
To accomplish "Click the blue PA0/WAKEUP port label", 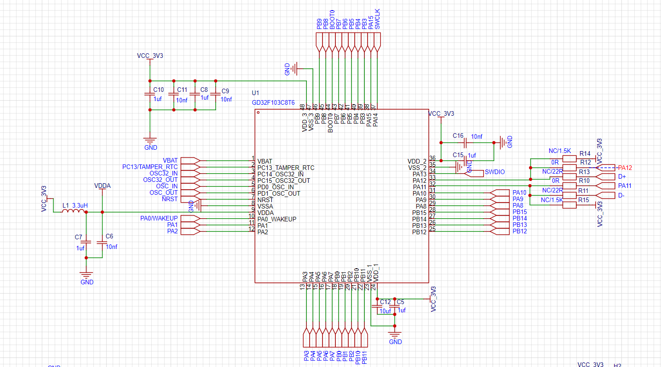I will click(159, 218).
